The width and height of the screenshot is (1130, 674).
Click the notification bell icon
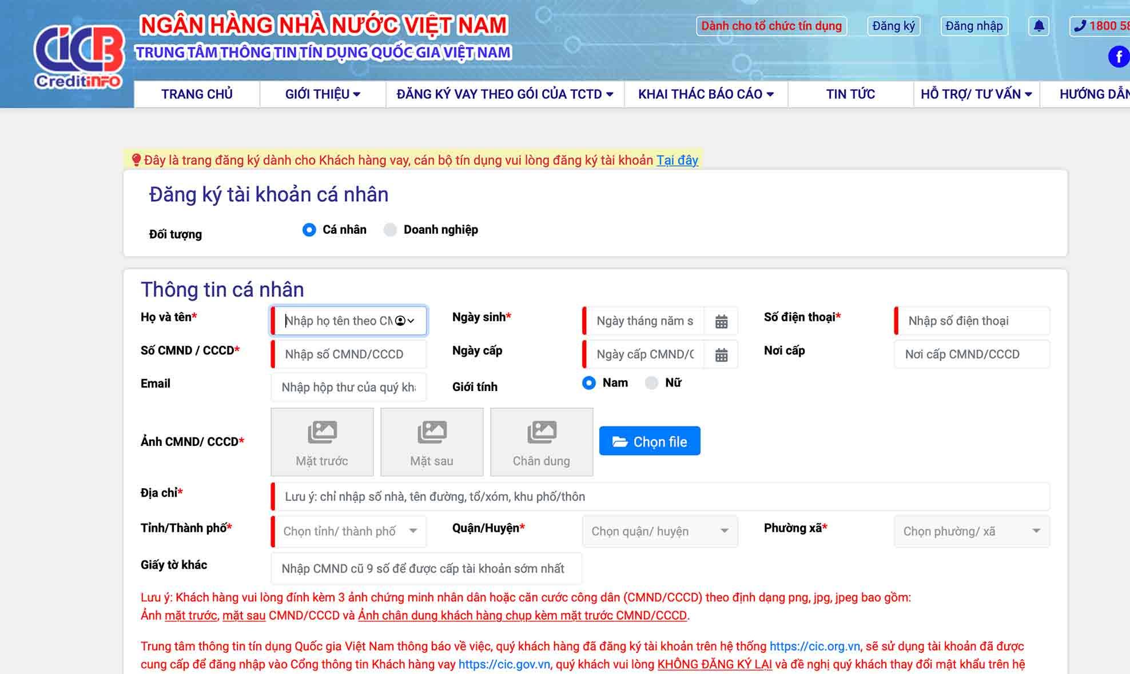pyautogui.click(x=1038, y=26)
